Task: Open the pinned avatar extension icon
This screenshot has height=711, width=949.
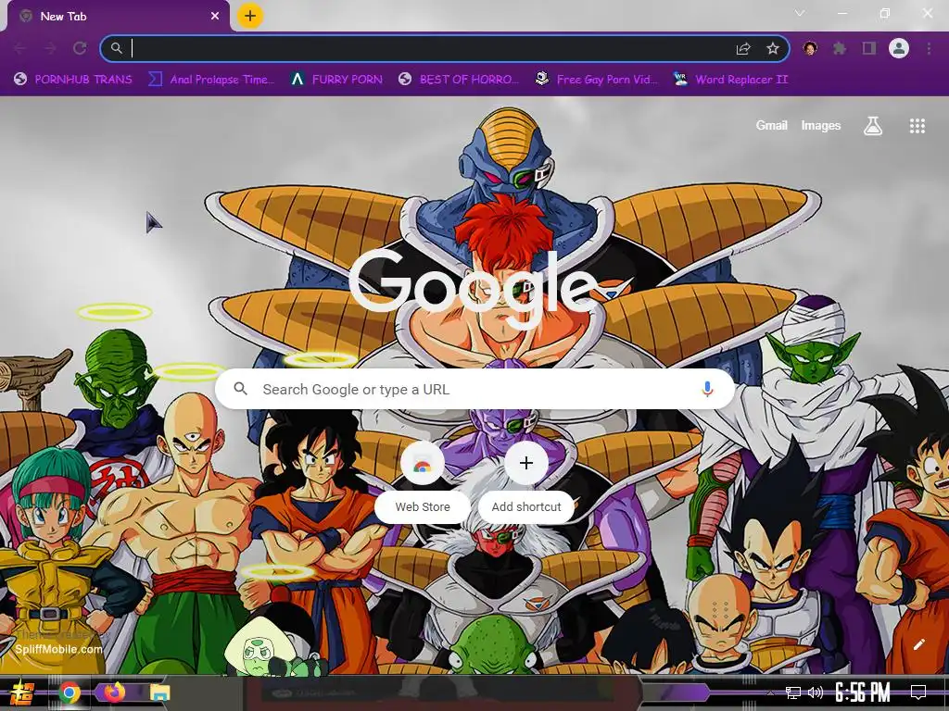Action: pyautogui.click(x=810, y=48)
